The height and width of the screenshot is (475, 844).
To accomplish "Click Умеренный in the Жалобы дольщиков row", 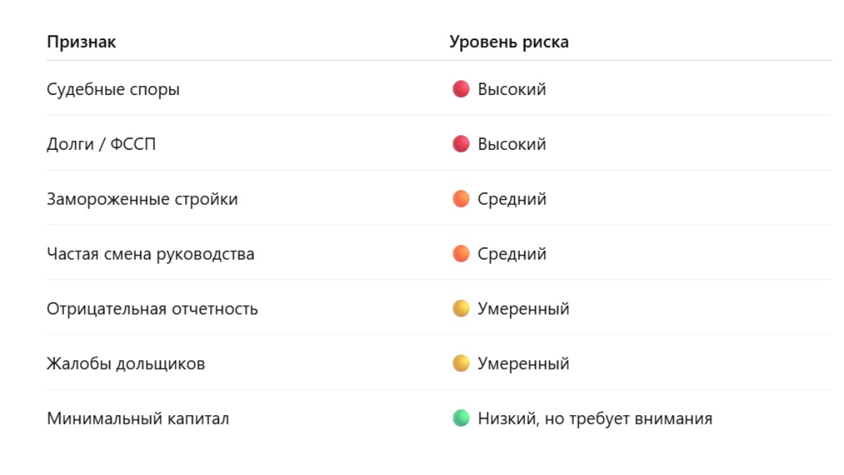I will click(x=523, y=365).
